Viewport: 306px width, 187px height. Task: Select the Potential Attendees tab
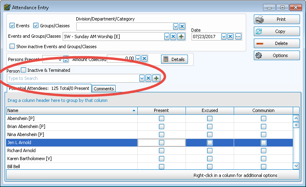pyautogui.click(x=48, y=88)
